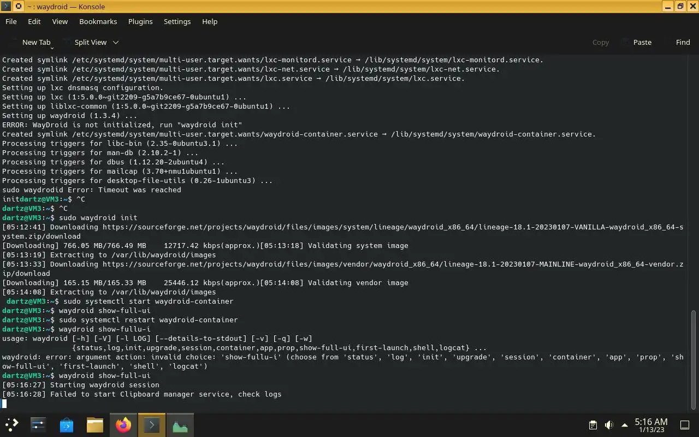This screenshot has height=437, width=699.
Task: Open the Konsole window menu icon in the title bar
Action: click(x=6, y=7)
